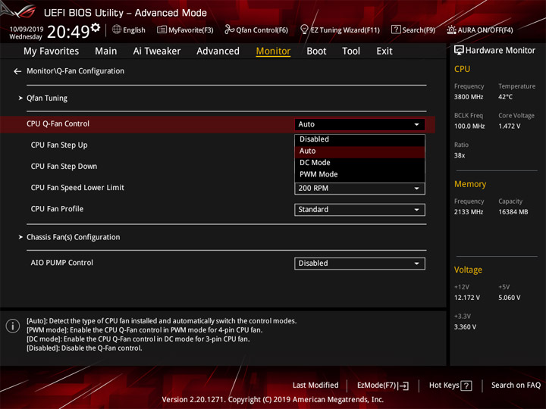Click the +12V value 12.172 V
This screenshot has width=546, height=409.
[x=467, y=298]
